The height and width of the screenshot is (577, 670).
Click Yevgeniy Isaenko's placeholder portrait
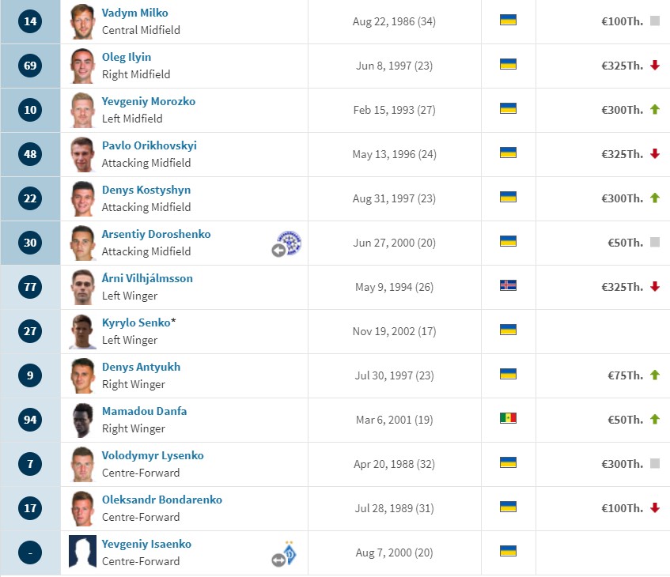click(x=82, y=552)
